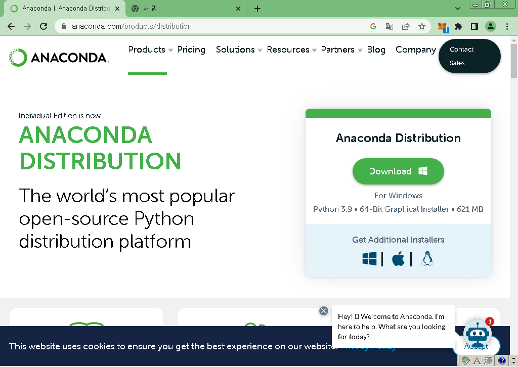Choose the Apple macOS installers icon
Screen dimensions: 518x368
click(x=398, y=258)
